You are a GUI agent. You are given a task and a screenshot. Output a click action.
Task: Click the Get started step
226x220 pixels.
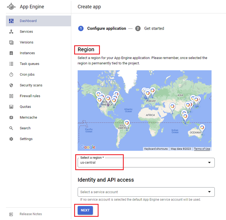tap(150, 29)
